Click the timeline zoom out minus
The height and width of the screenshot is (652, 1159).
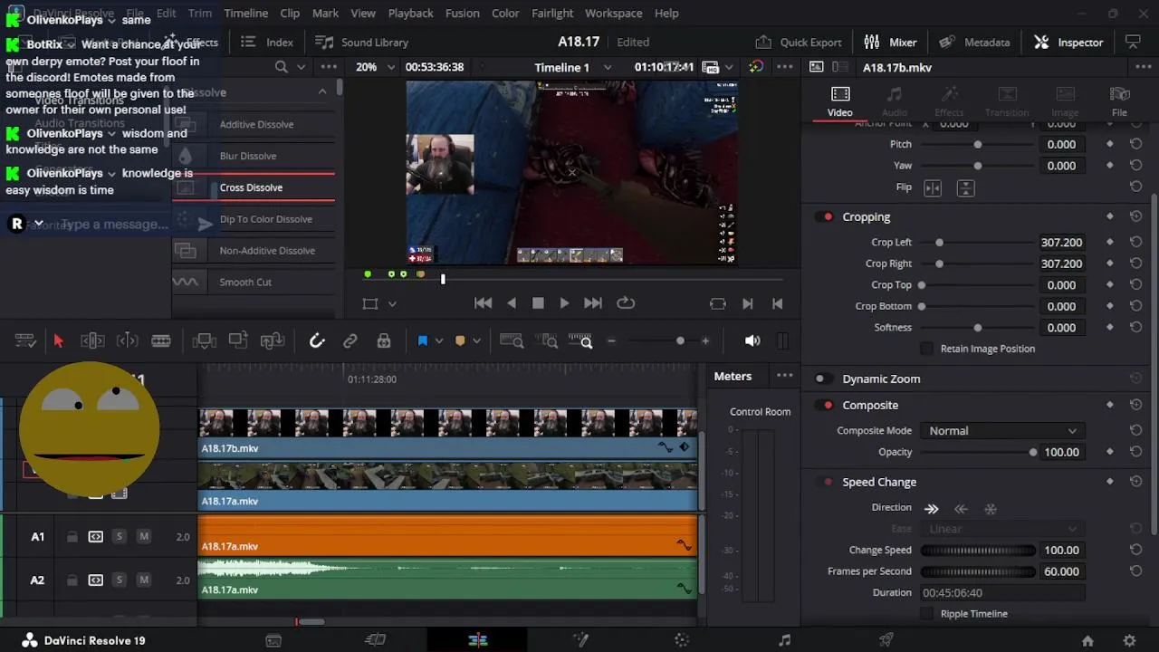pos(611,340)
